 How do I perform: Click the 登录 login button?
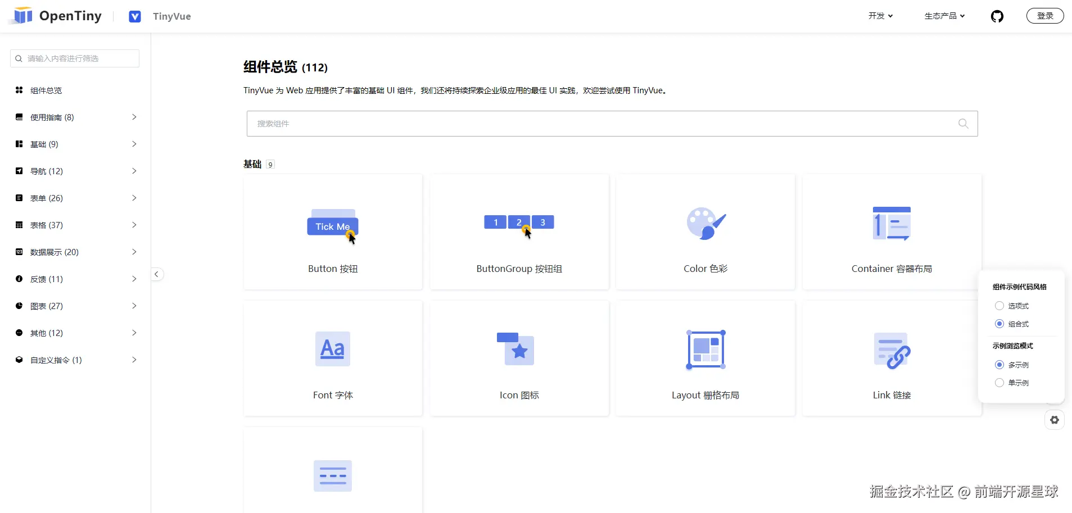(1045, 16)
